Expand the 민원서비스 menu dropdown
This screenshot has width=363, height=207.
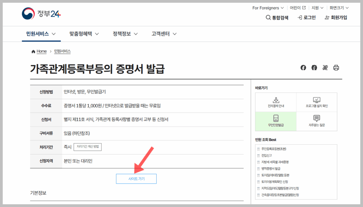click(41, 34)
